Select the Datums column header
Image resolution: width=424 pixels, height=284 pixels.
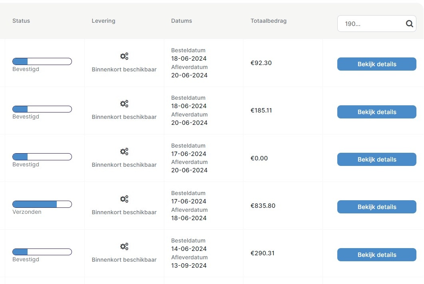(x=181, y=21)
